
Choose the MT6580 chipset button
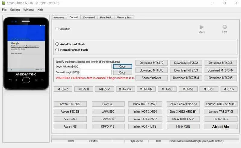[84, 89]
